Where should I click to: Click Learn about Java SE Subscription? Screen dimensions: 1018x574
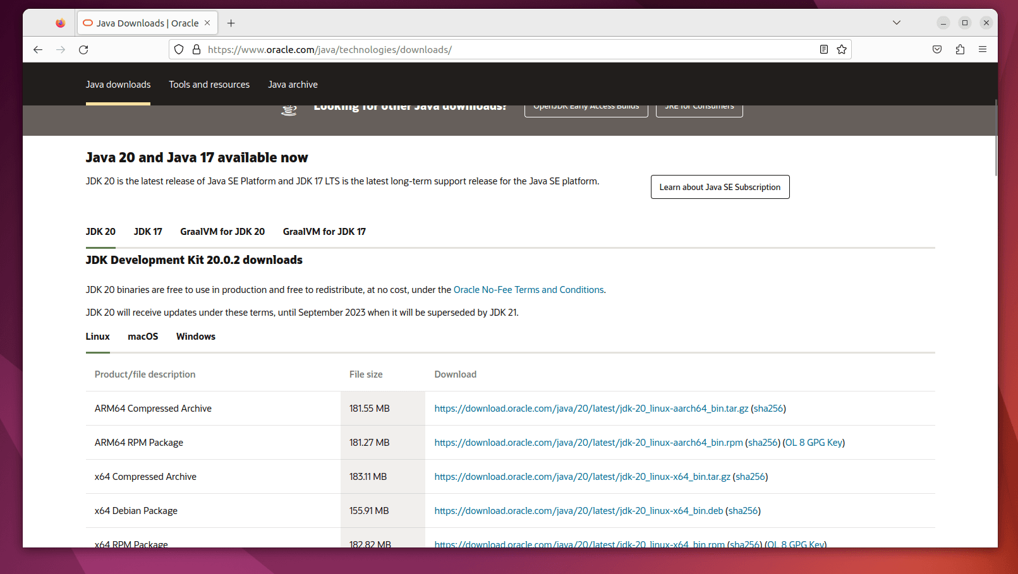(720, 187)
